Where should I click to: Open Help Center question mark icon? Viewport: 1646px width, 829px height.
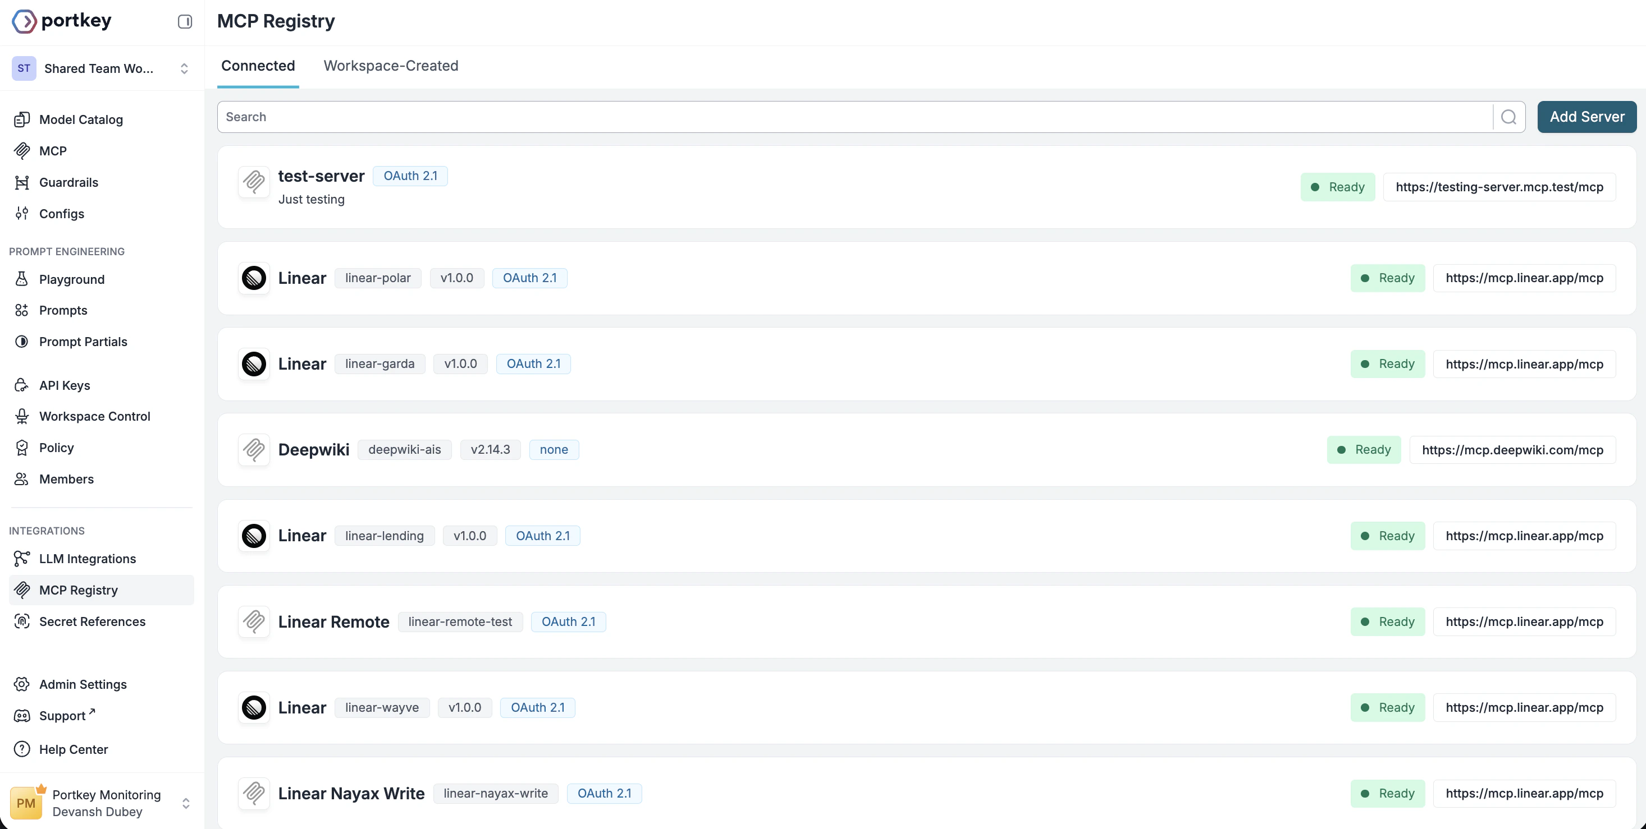coord(22,749)
